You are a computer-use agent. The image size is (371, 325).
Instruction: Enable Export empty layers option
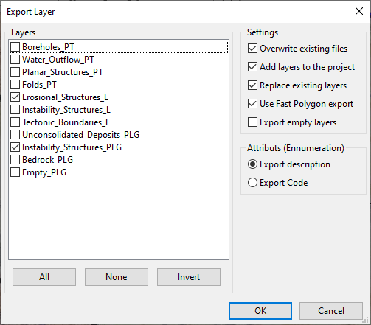[252, 122]
